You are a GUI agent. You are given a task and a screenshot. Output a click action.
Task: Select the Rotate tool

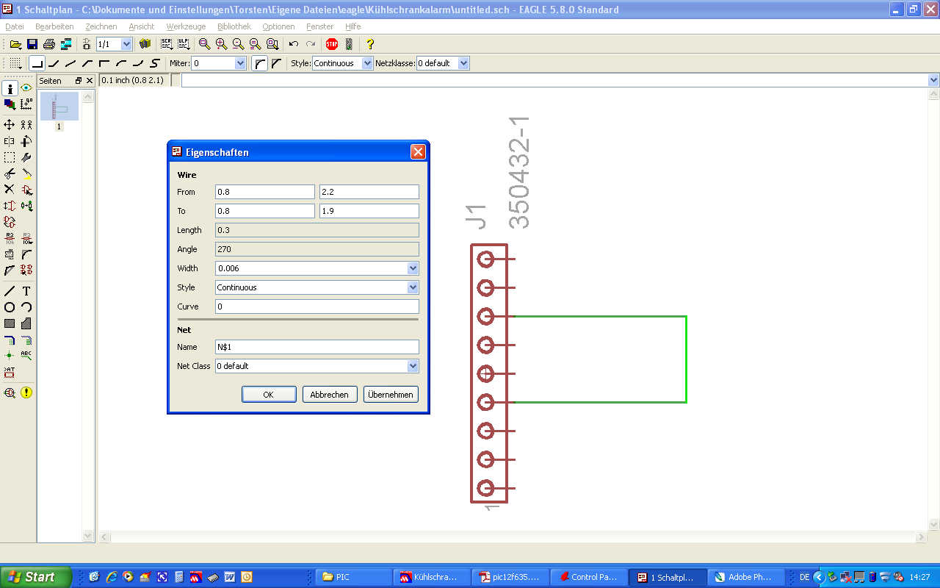[x=26, y=141]
